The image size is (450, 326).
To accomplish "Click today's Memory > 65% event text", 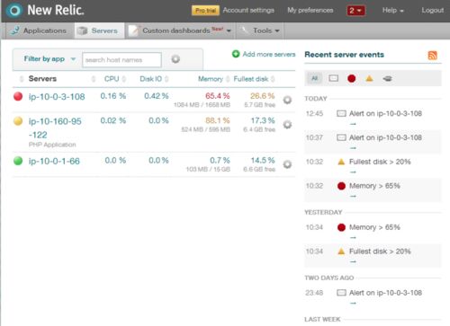I will [x=374, y=186].
